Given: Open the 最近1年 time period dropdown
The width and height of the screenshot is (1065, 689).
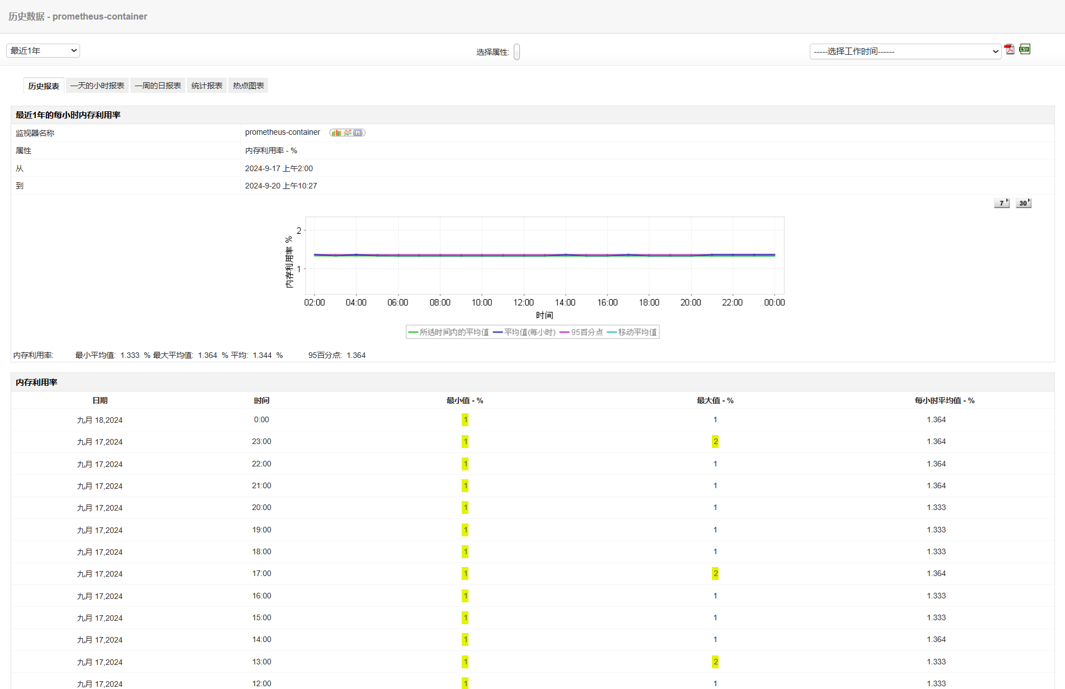Looking at the screenshot, I should pos(43,51).
